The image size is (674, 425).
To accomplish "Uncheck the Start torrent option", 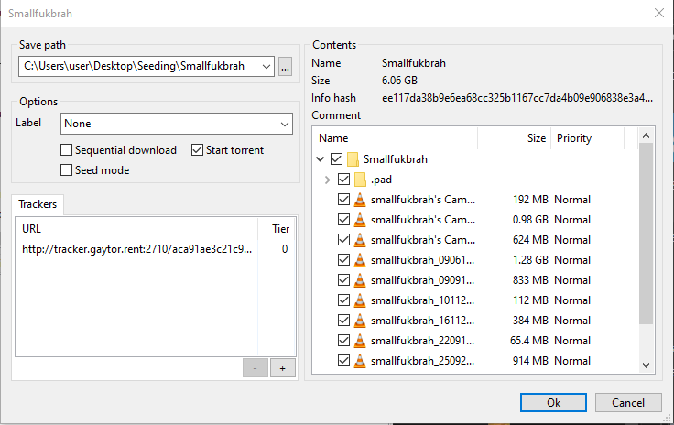I will (x=198, y=150).
